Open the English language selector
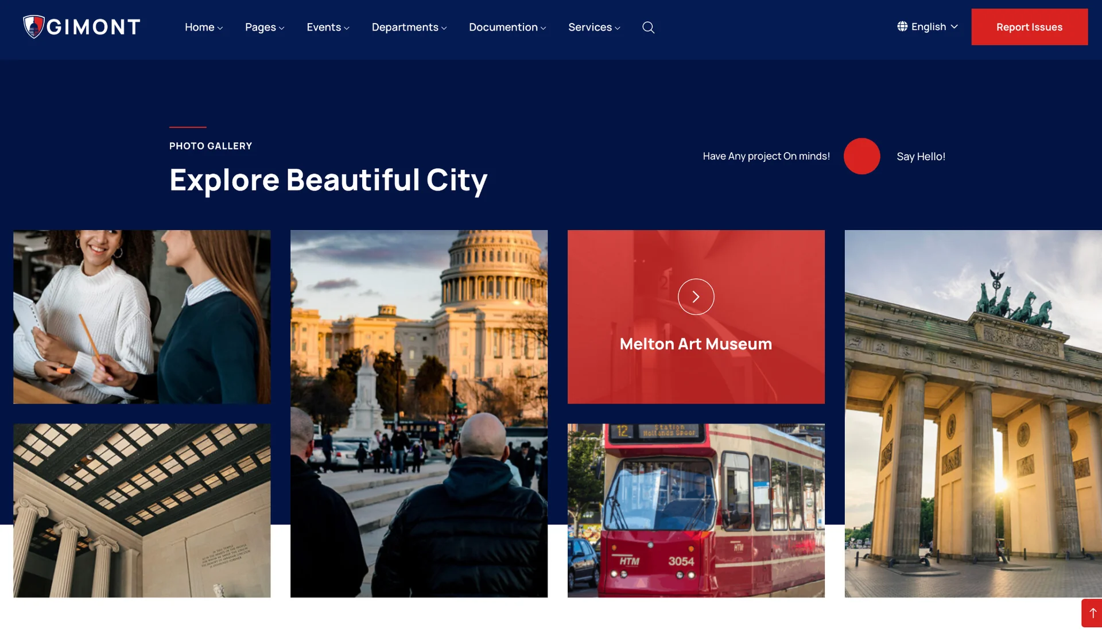Screen dimensions: 1102x637 click(934, 27)
